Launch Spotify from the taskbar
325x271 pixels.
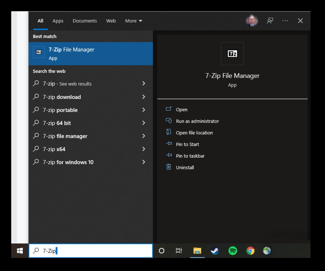point(233,251)
